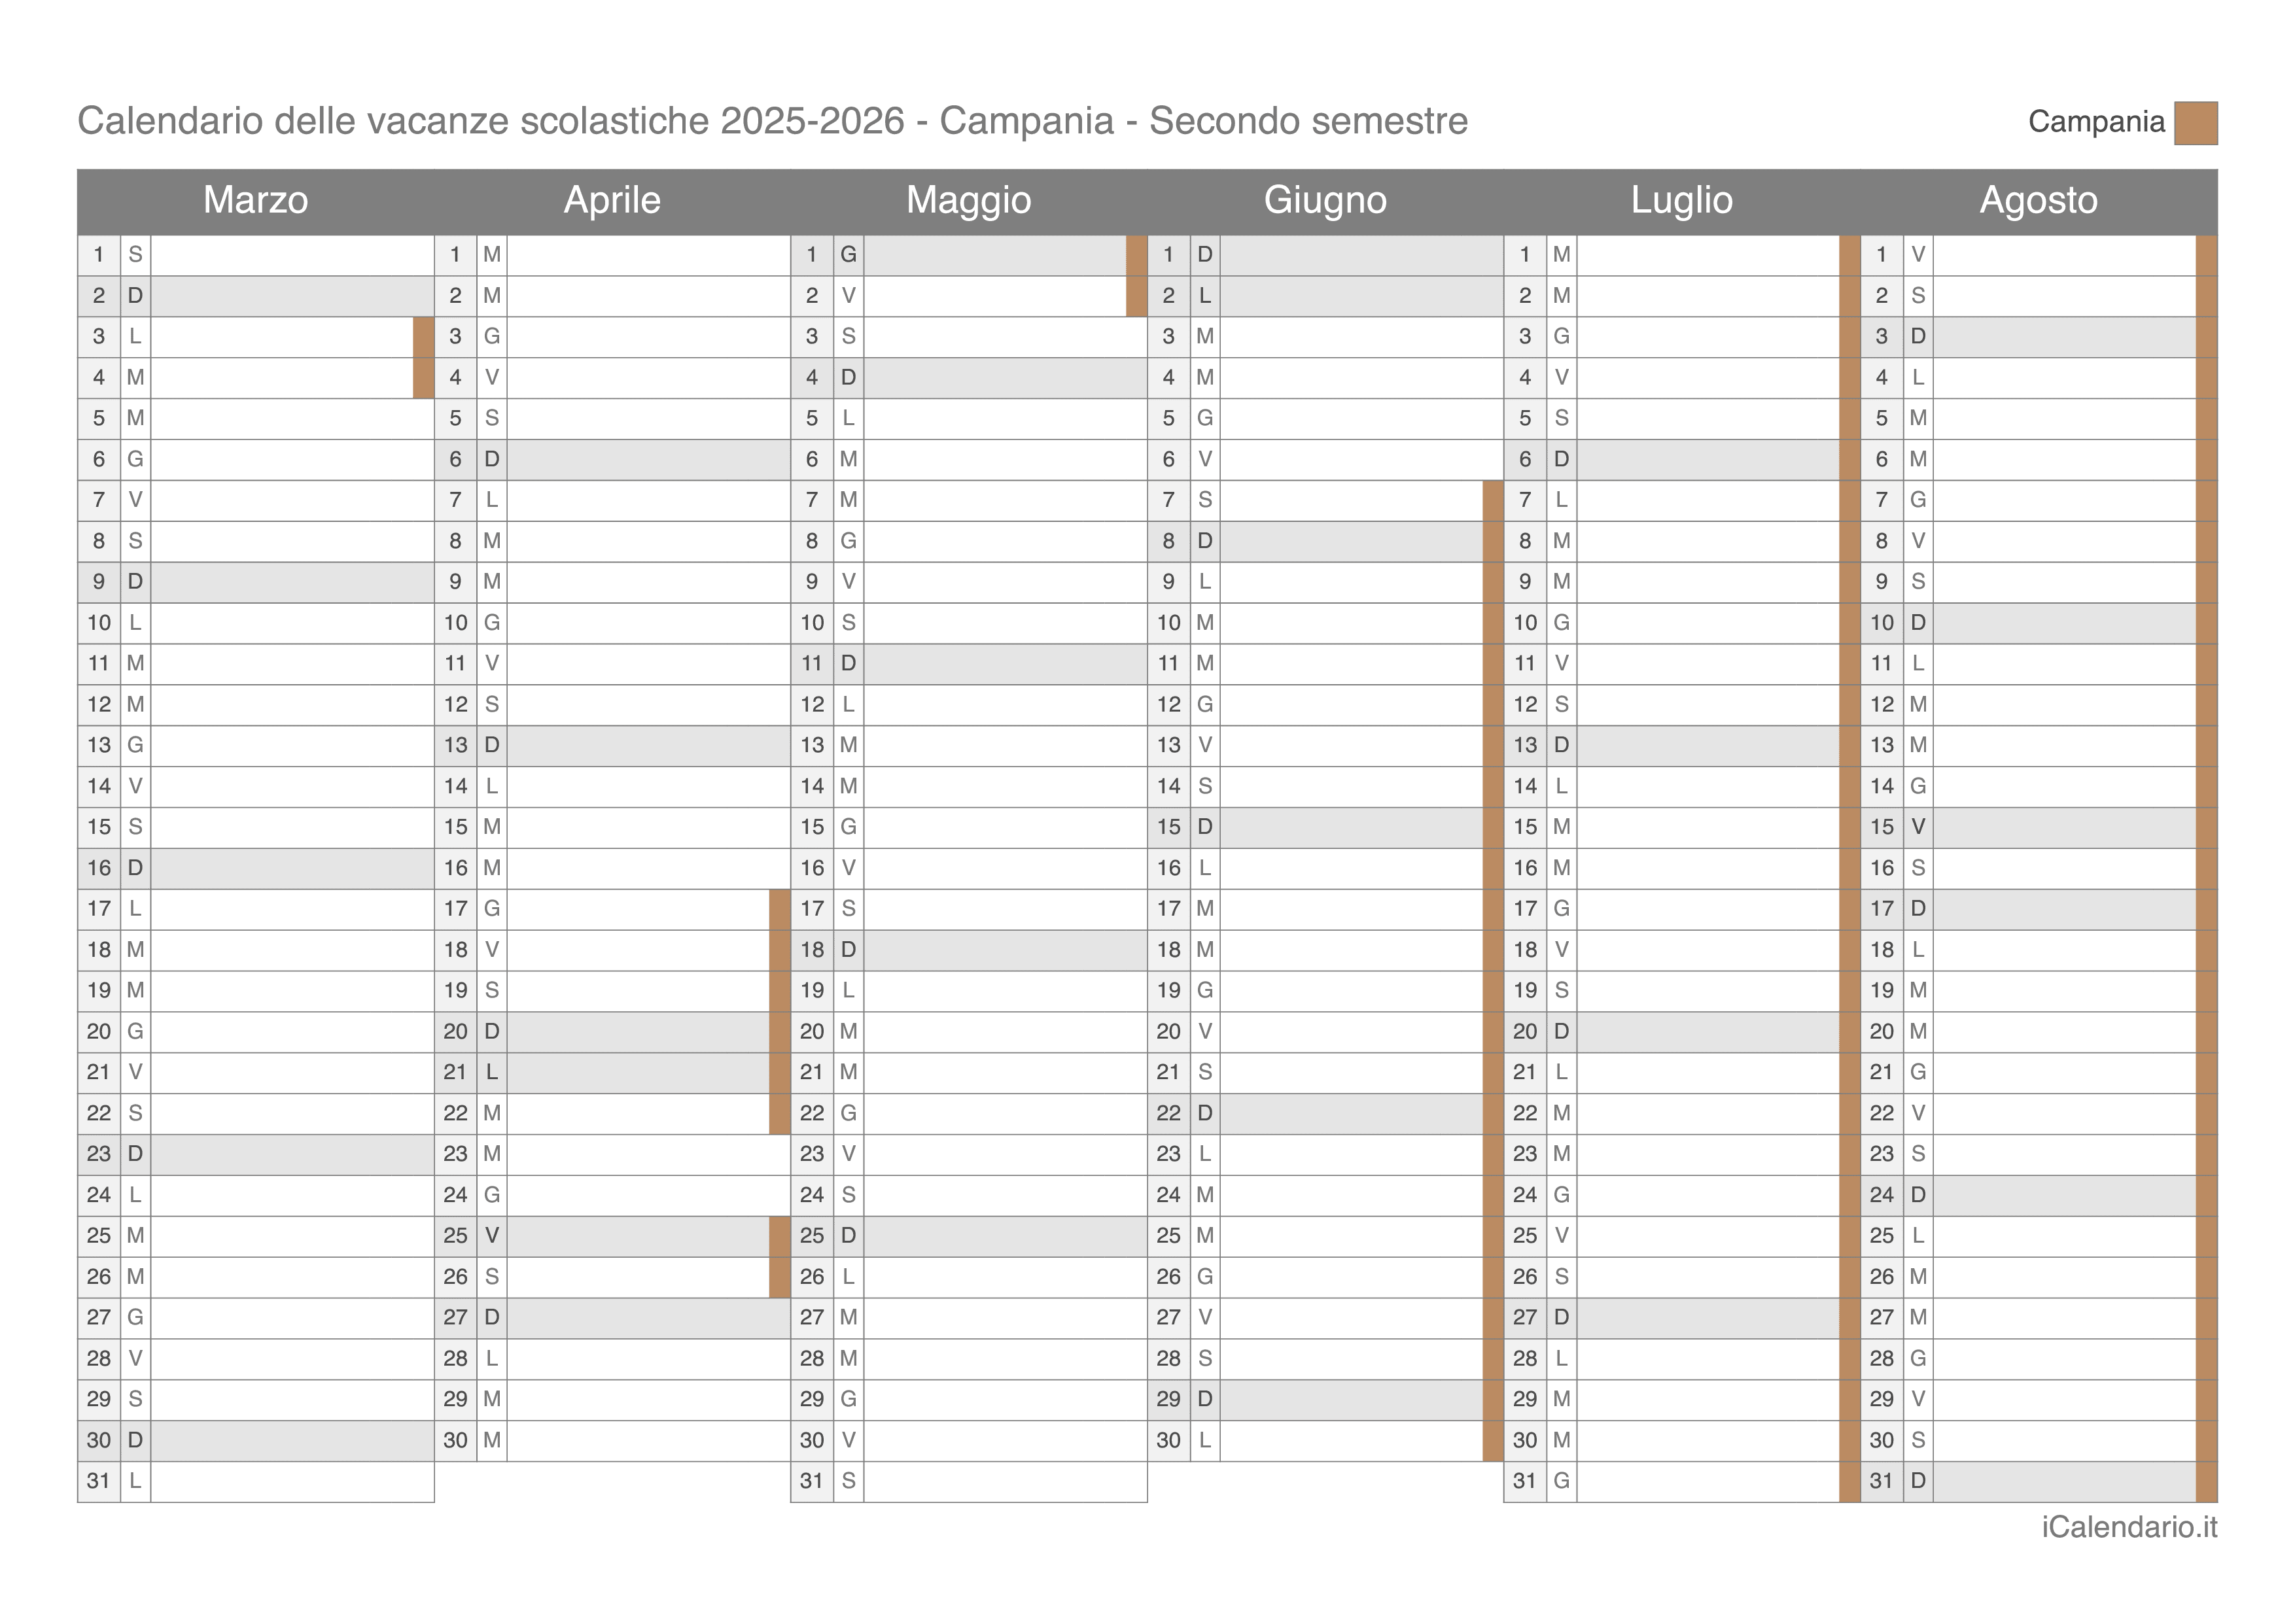Click the empty note cell for Marzo 10
Viewport: 2295px width, 1624px height.
click(x=292, y=623)
